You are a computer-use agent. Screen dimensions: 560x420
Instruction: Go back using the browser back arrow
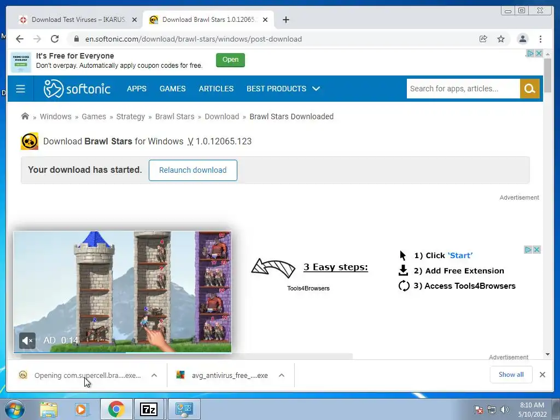(x=20, y=39)
